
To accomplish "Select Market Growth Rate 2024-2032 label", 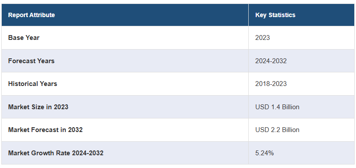I will click(56, 153).
